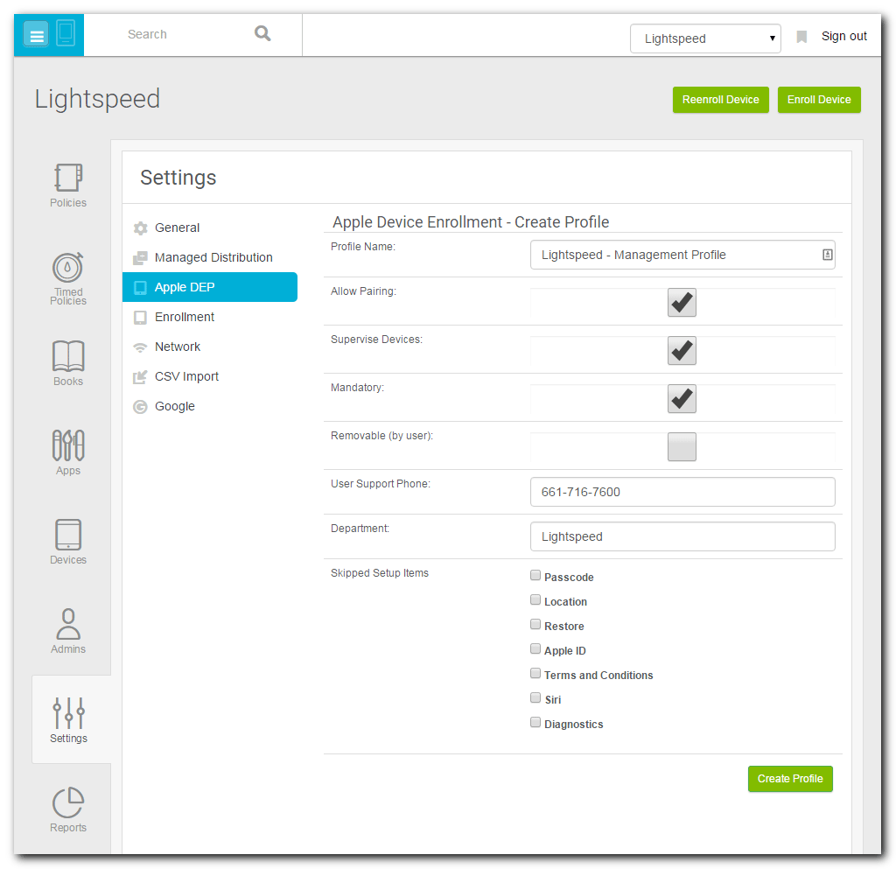Click the Managed Distribution stack icon
This screenshot has width=896, height=869.
(140, 257)
